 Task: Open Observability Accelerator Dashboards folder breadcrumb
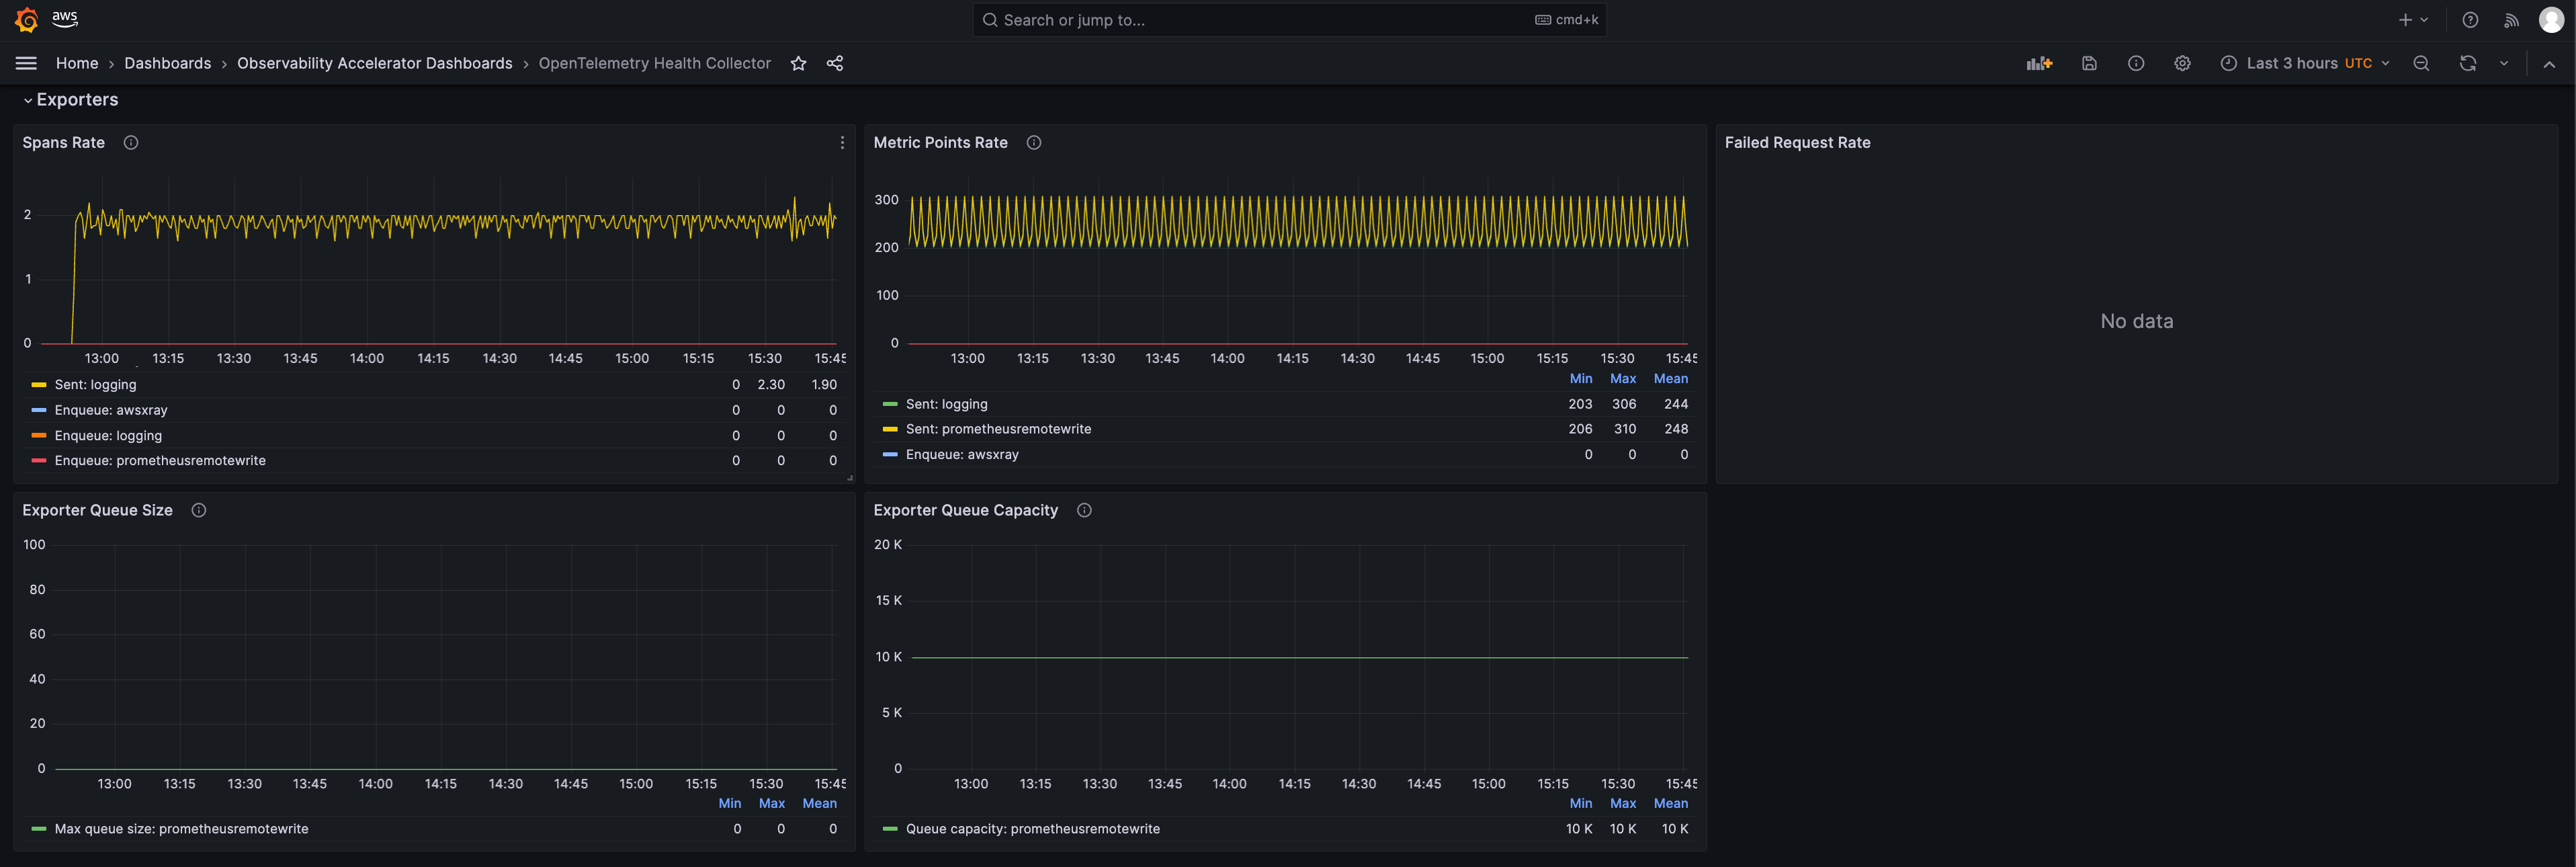[375, 63]
